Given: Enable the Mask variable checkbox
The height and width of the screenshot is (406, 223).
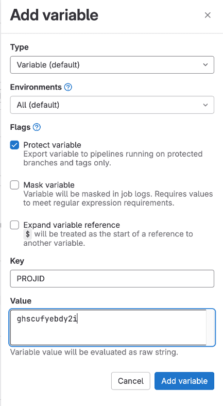Looking at the screenshot, I should pos(14,185).
